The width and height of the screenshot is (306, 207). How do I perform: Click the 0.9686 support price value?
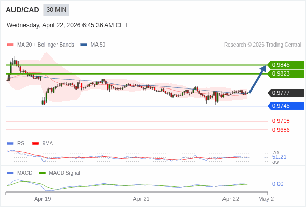281,130
